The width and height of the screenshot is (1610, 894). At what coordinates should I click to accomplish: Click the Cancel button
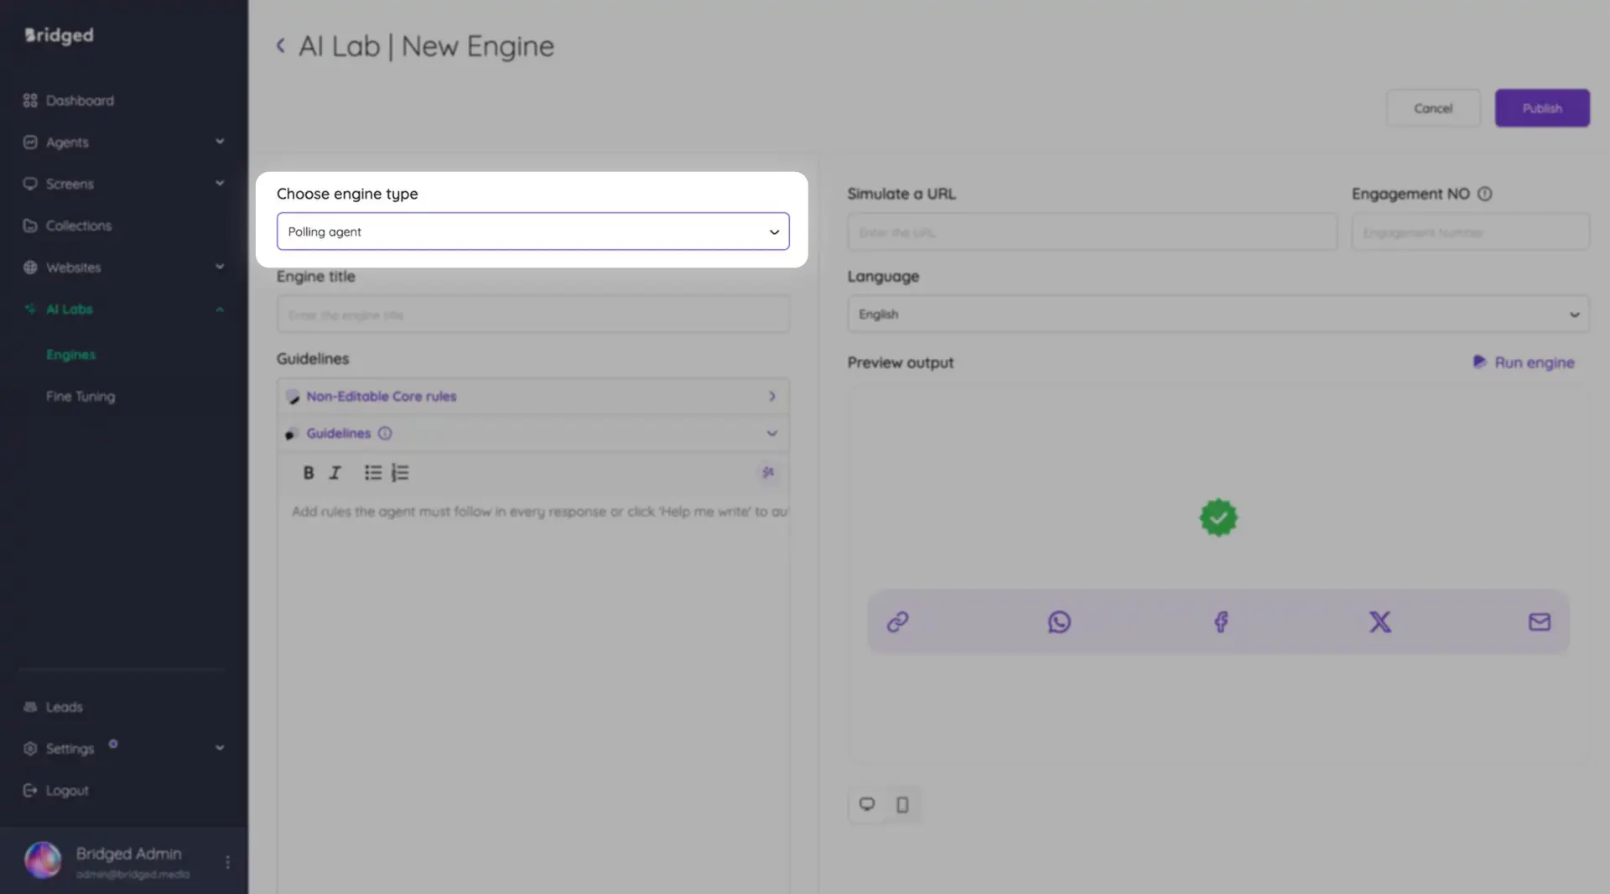pyautogui.click(x=1433, y=107)
